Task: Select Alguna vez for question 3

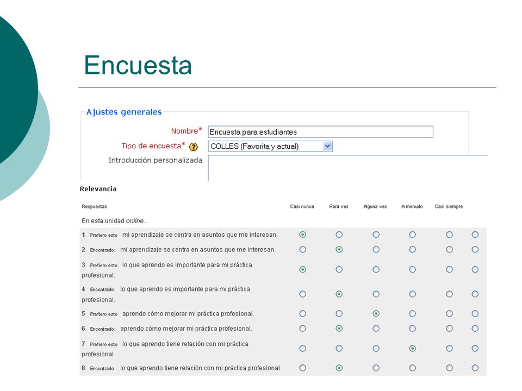Action: point(376,269)
